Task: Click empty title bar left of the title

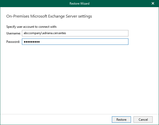Action: pyautogui.click(x=31, y=4)
